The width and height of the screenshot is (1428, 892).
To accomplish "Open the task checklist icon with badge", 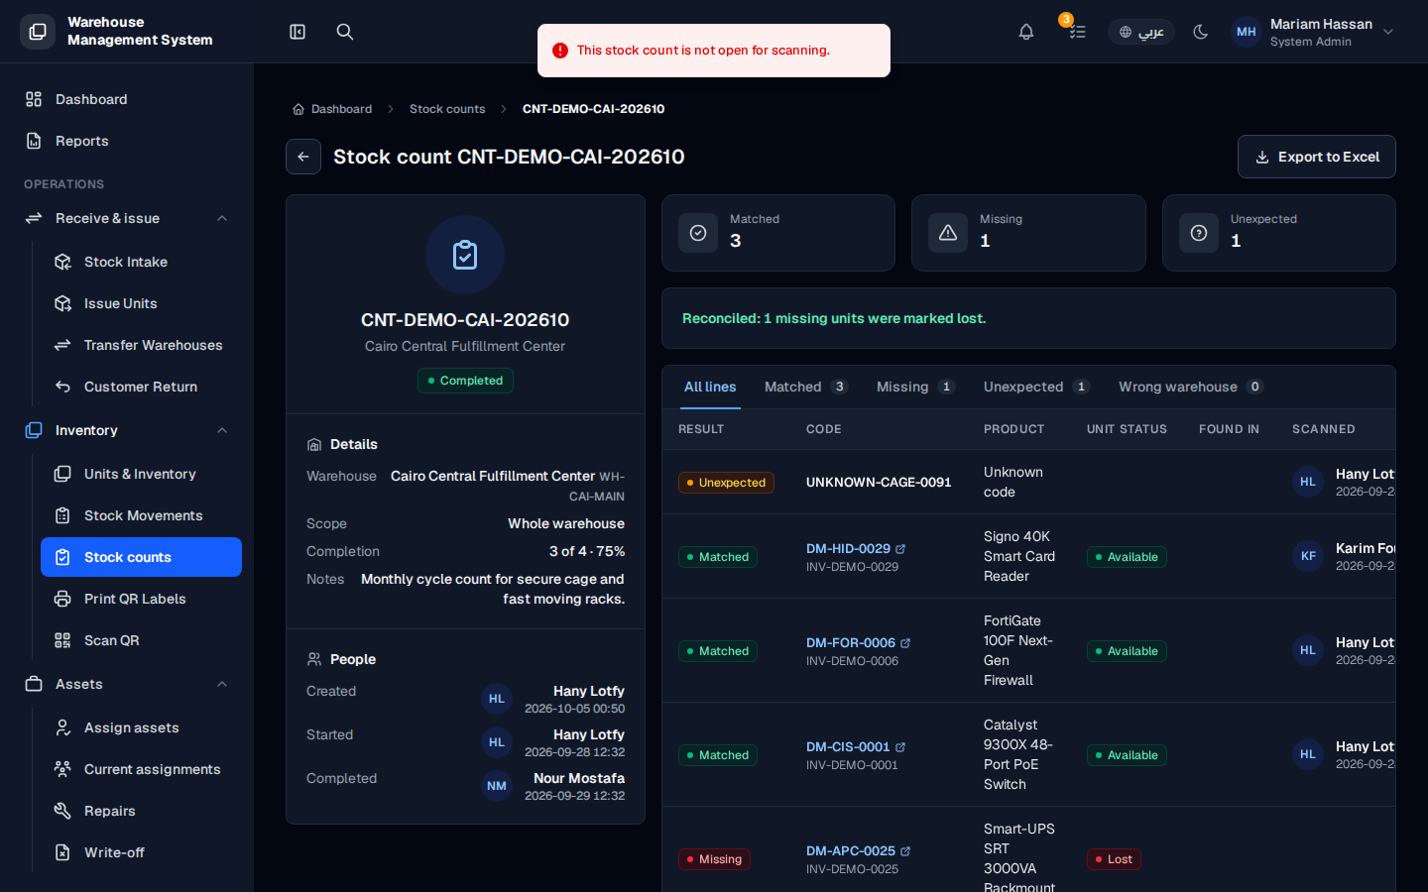I will click(x=1077, y=32).
